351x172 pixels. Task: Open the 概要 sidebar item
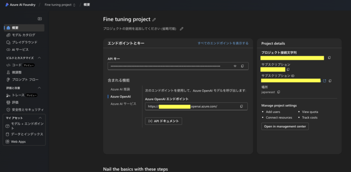point(24,28)
